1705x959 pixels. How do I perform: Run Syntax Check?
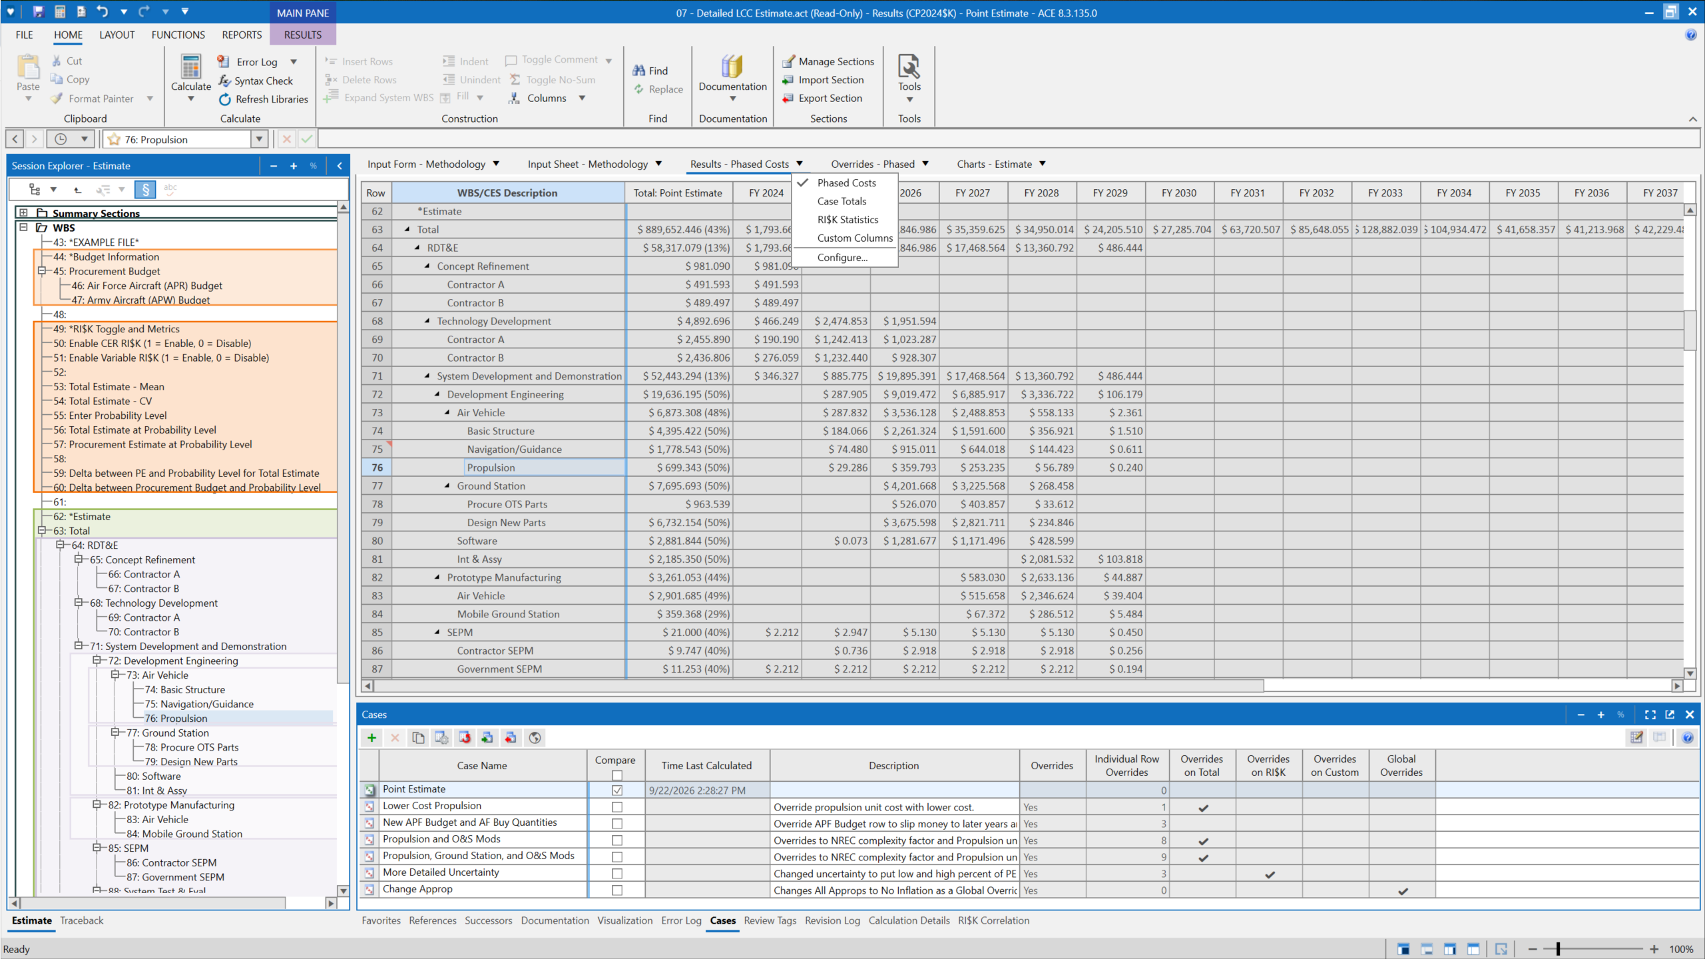(x=256, y=81)
